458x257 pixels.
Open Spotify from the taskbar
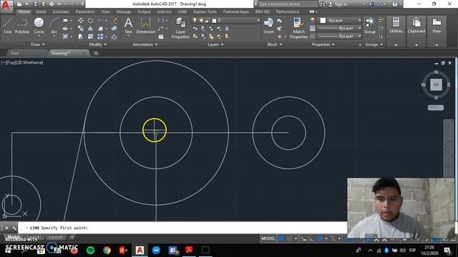[x=91, y=250]
